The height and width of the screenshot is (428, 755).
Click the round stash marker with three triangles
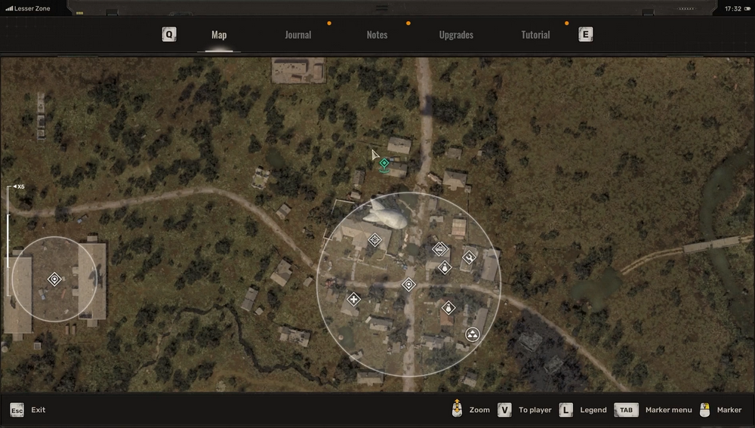473,334
